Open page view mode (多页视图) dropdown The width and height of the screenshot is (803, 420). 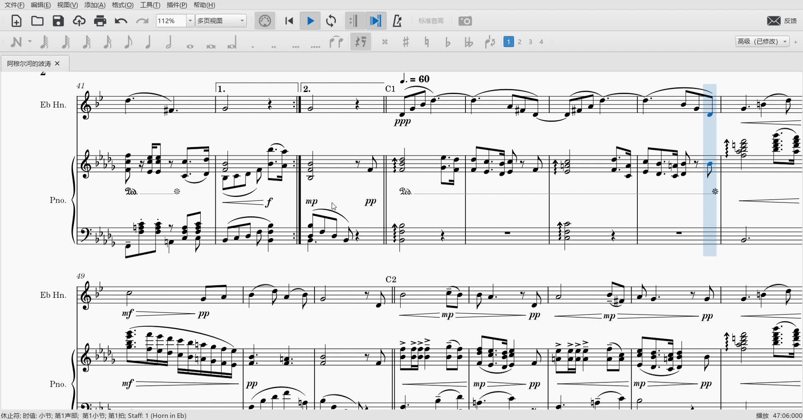click(221, 20)
